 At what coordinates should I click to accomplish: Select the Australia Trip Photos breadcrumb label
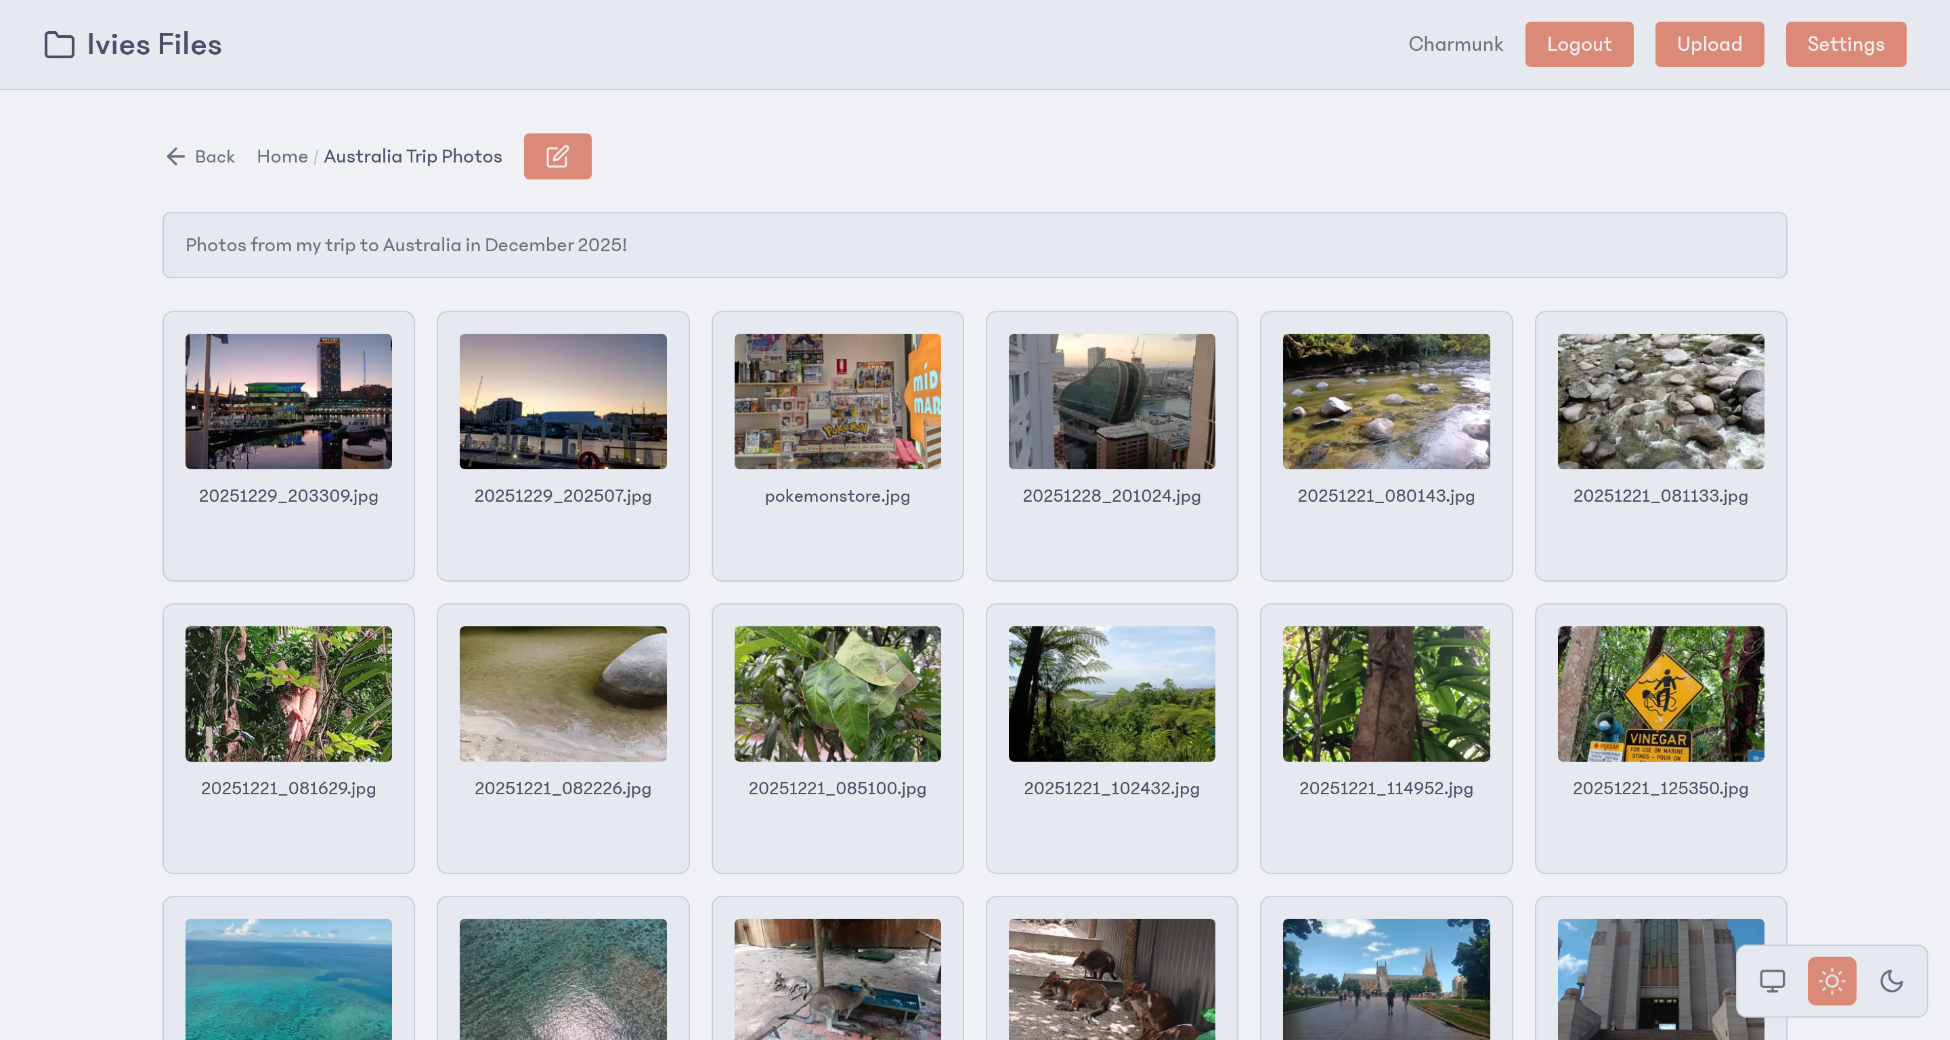412,156
